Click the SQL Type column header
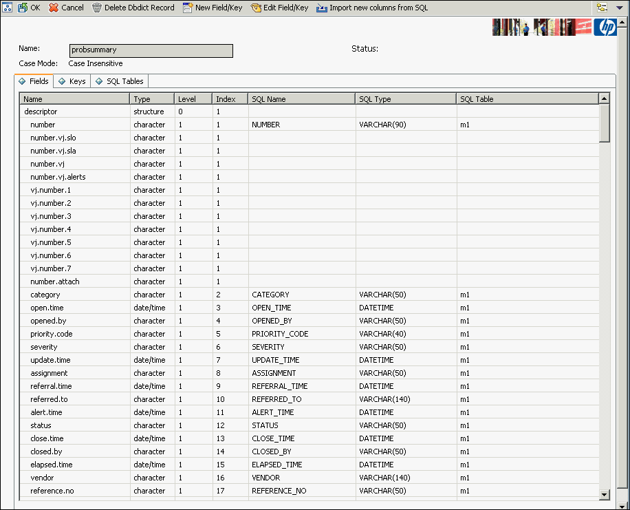The width and height of the screenshot is (630, 510). pos(378,98)
